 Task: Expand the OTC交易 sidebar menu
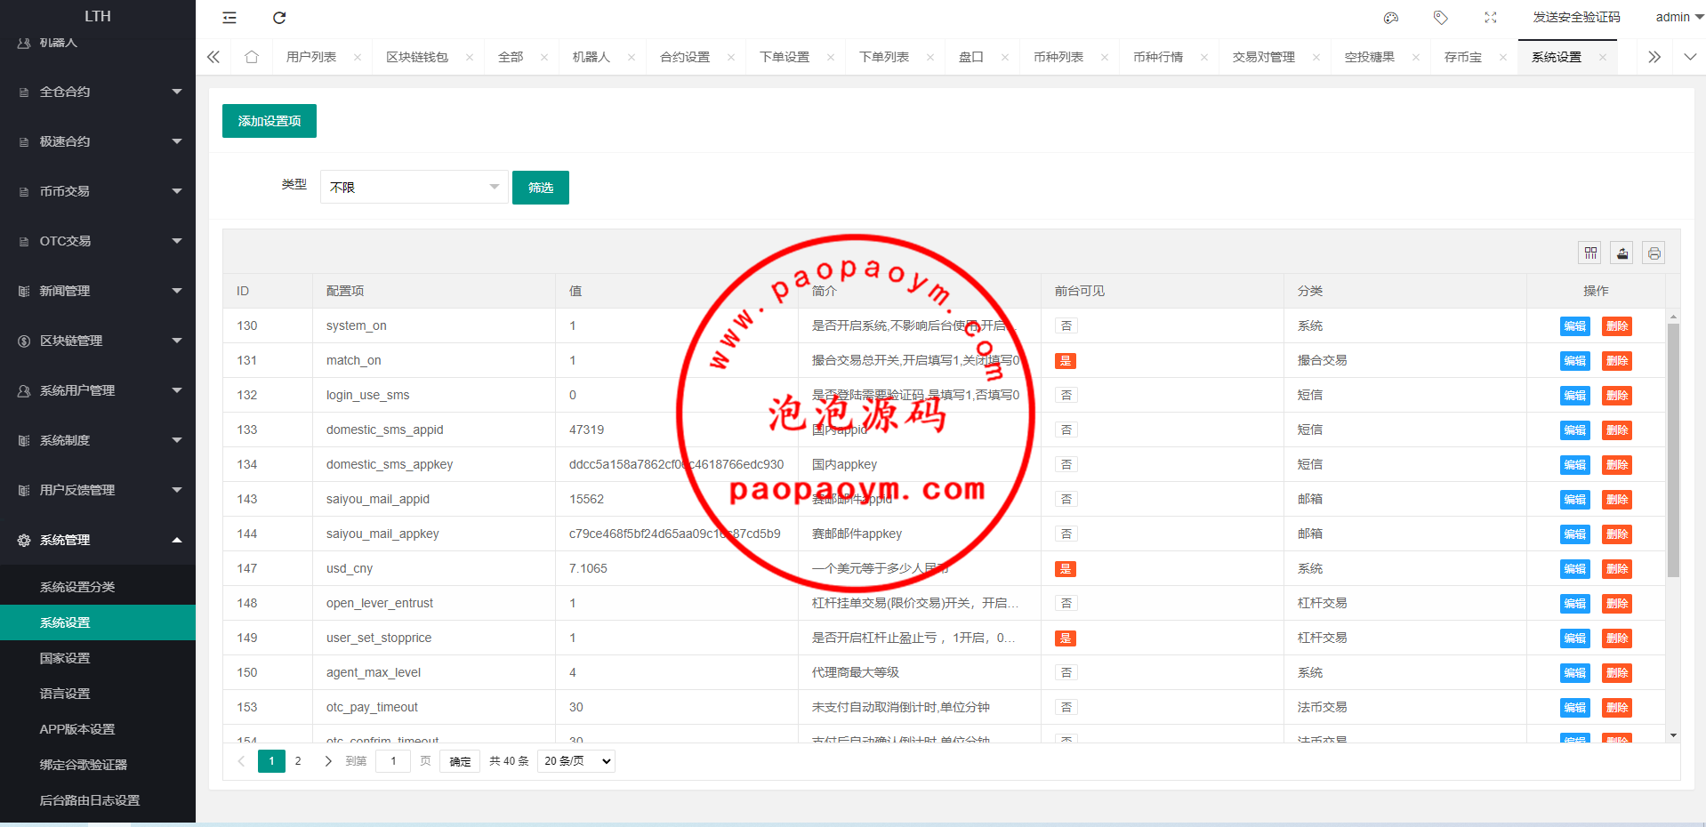tap(98, 241)
